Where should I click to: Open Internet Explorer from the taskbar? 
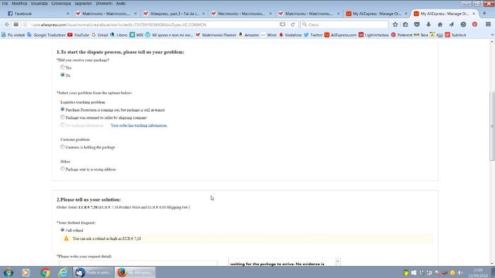[x=63, y=272]
